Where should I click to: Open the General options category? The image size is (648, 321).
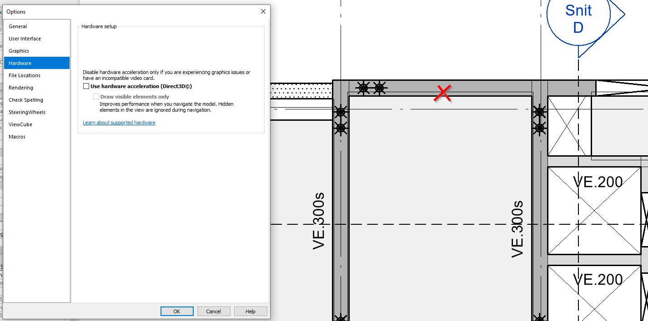coord(17,26)
